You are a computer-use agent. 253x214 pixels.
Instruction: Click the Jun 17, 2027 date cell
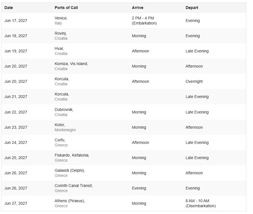(x=16, y=21)
